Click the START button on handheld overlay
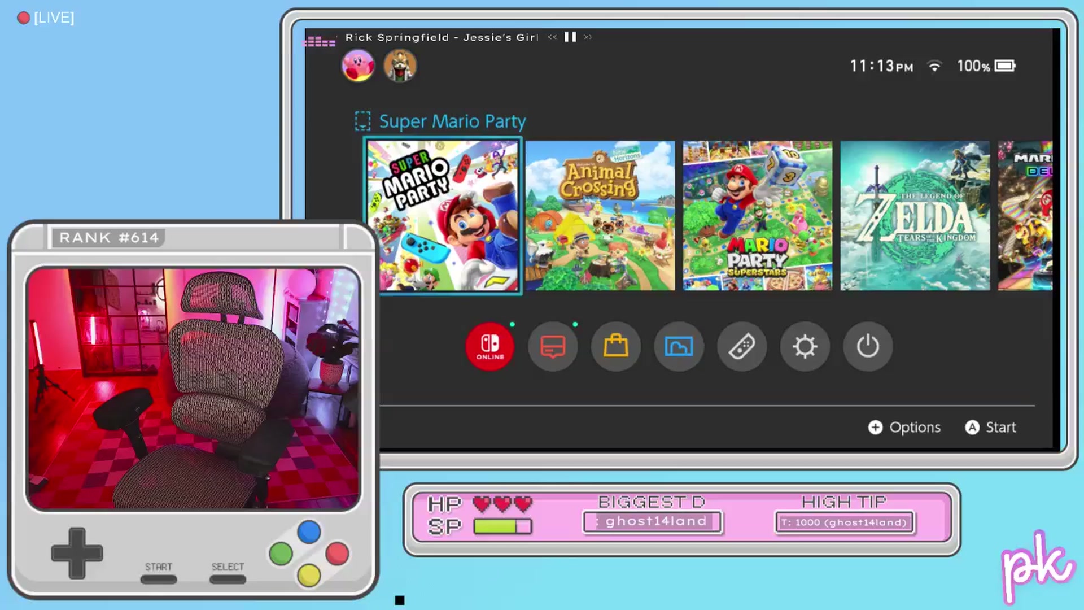Viewport: 1084px width, 610px height. [x=159, y=579]
